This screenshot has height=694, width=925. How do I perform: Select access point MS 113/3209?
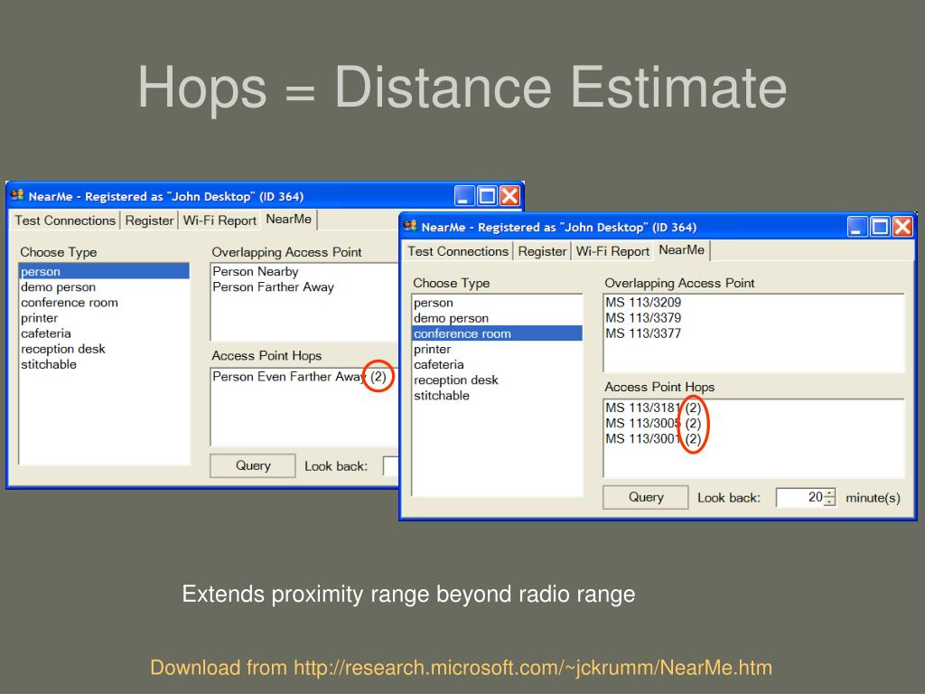pyautogui.click(x=643, y=302)
